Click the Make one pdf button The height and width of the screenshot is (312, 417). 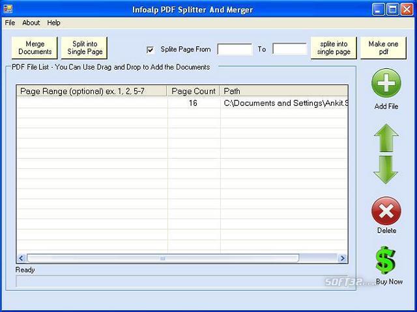click(383, 47)
